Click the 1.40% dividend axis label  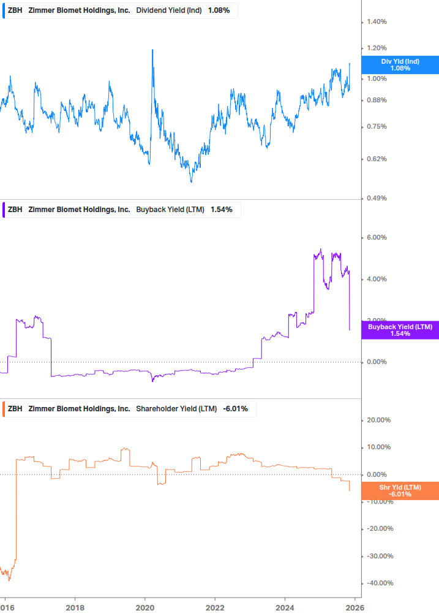[x=377, y=21]
